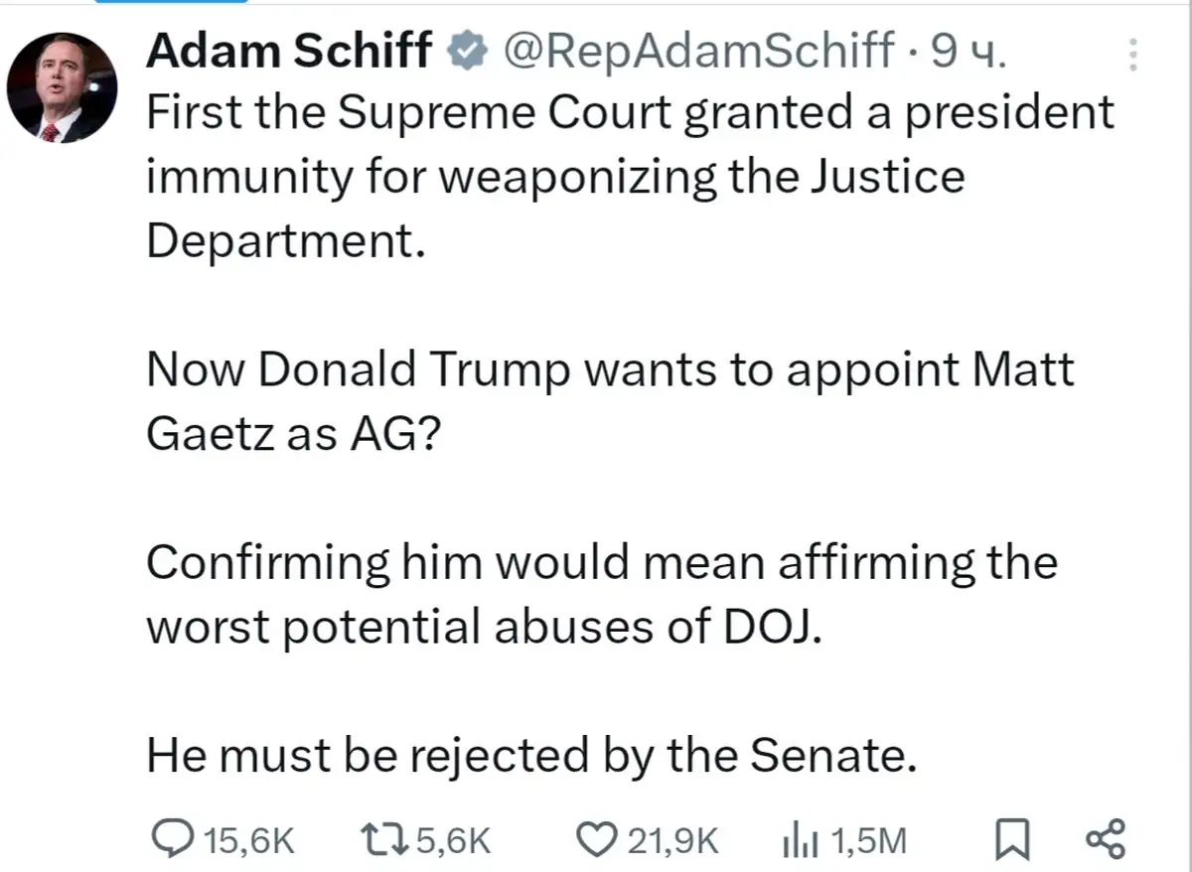1192x872 pixels.
Task: Click the 15,6K replies count
Action: pos(248,841)
